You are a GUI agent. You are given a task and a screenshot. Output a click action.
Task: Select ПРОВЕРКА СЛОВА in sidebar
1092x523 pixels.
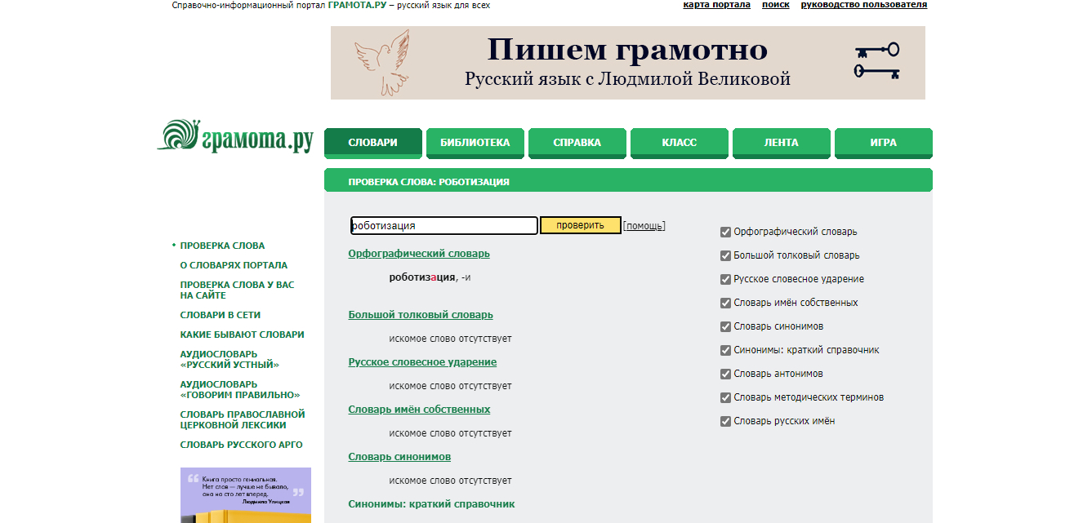(222, 246)
